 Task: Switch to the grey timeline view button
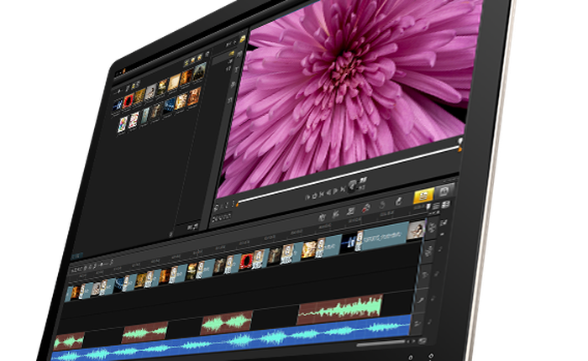pyautogui.click(x=444, y=191)
